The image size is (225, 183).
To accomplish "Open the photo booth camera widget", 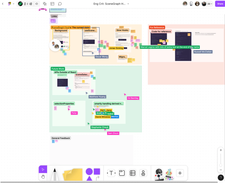I will pos(159,174).
